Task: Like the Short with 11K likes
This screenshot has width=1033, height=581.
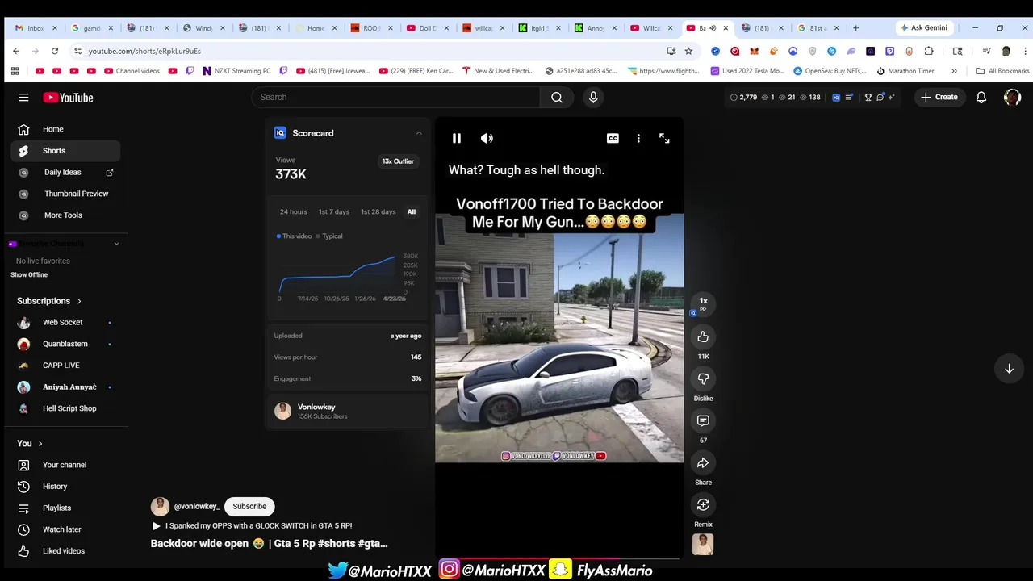Action: pos(703,336)
